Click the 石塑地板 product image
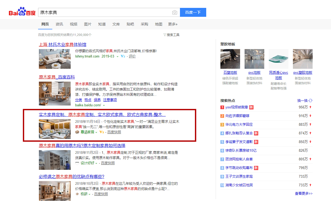331x216 pixels. (x=230, y=59)
